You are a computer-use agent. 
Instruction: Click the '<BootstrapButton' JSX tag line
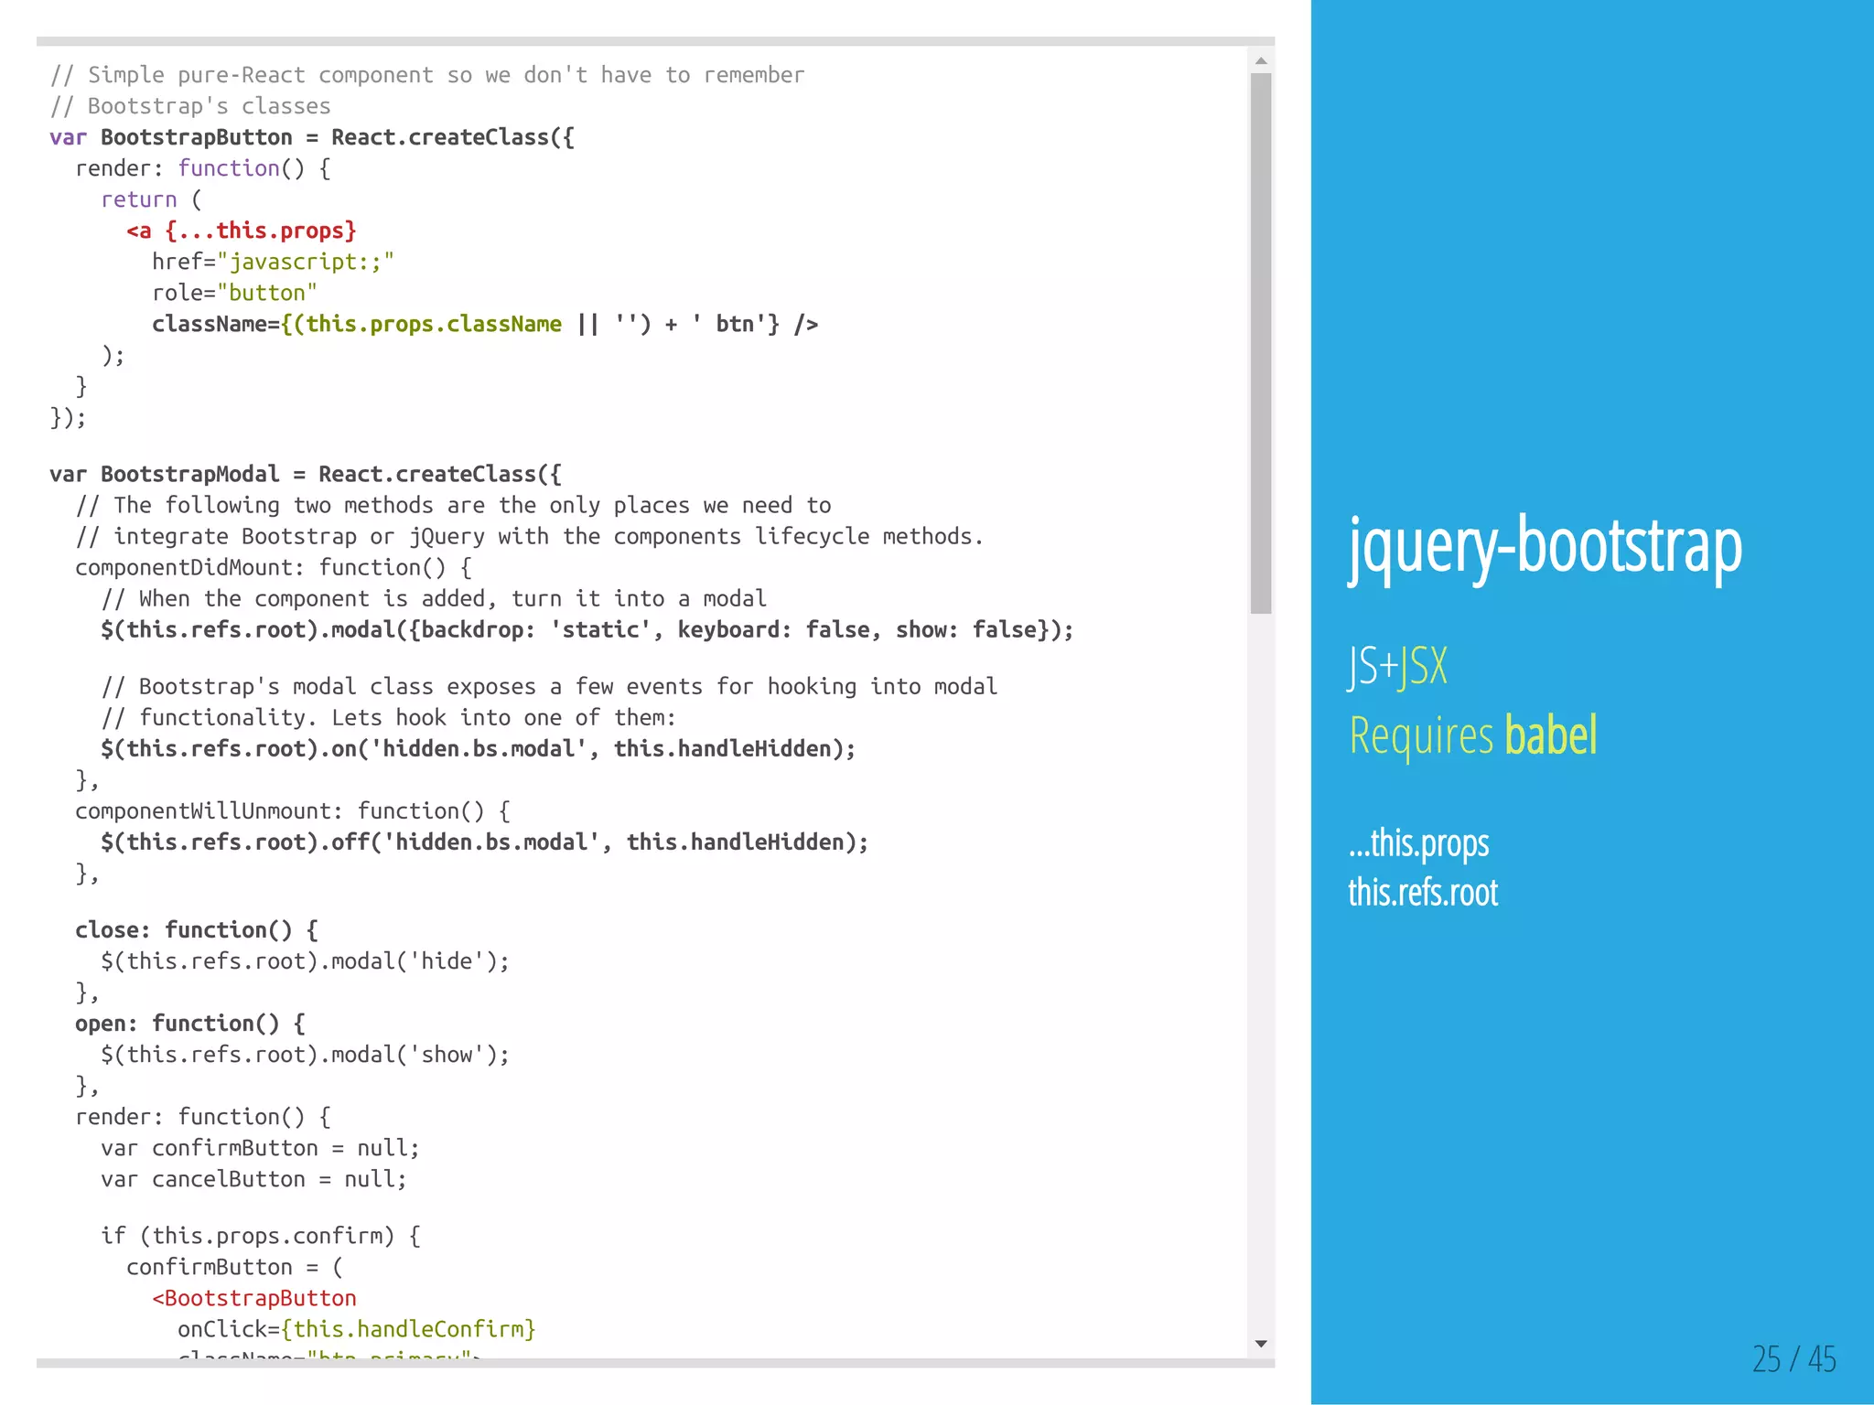[254, 1297]
